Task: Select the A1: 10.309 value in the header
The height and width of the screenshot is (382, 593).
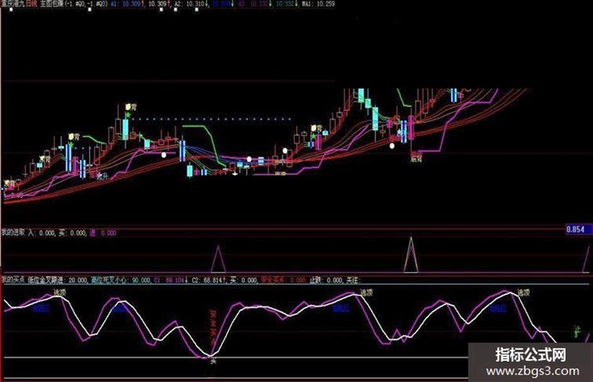Action: tap(127, 4)
